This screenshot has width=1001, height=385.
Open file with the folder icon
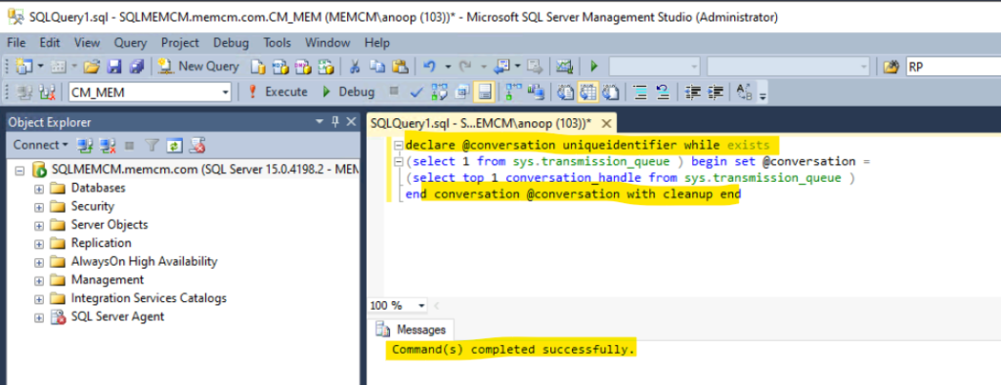(x=92, y=66)
